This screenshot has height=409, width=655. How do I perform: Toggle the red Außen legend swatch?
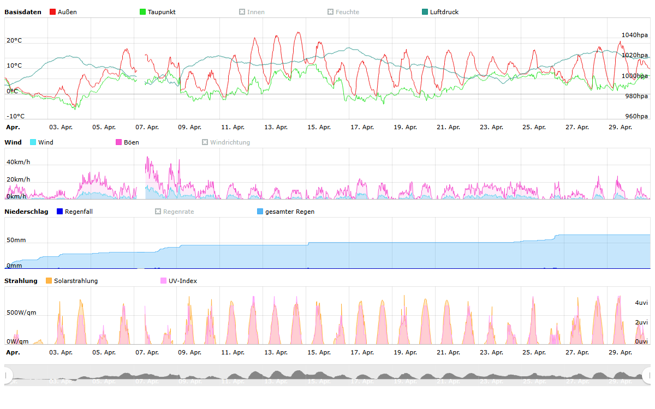coord(53,12)
